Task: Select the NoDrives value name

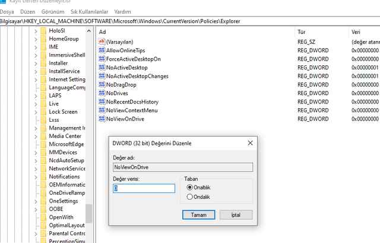Action: [117, 93]
